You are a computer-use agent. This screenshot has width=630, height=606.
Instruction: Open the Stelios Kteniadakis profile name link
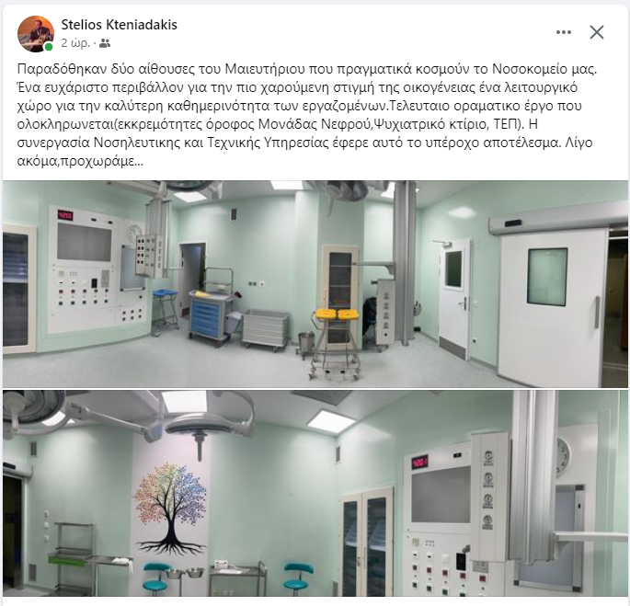coord(119,25)
